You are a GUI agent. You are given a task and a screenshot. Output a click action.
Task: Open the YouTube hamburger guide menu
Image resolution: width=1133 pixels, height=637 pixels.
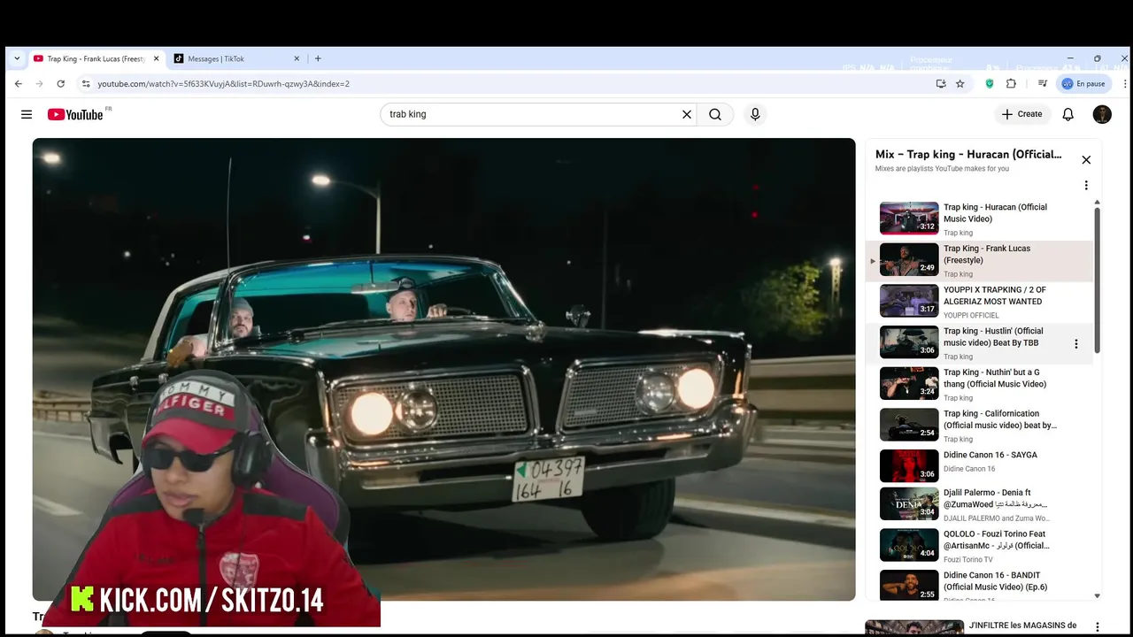27,114
